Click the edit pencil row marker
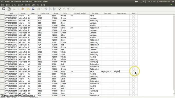This screenshot has height=98, width=175. [2, 72]
